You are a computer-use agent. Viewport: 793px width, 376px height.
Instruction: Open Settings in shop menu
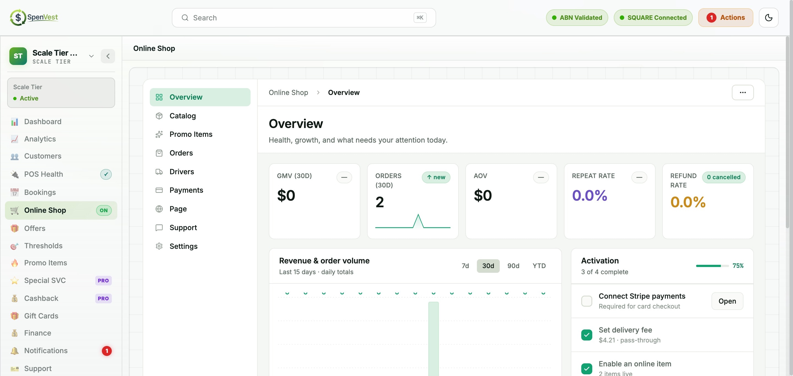(200, 246)
